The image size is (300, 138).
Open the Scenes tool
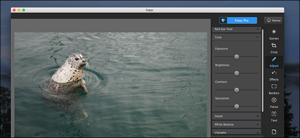274,34
